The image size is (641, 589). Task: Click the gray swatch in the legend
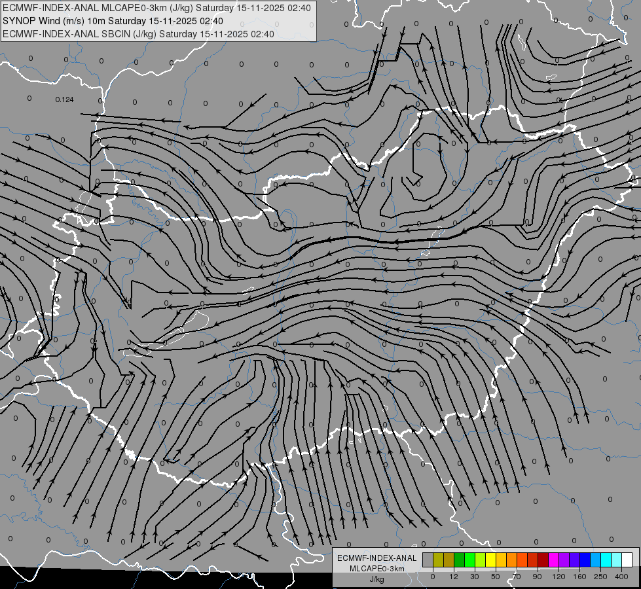coord(428,560)
